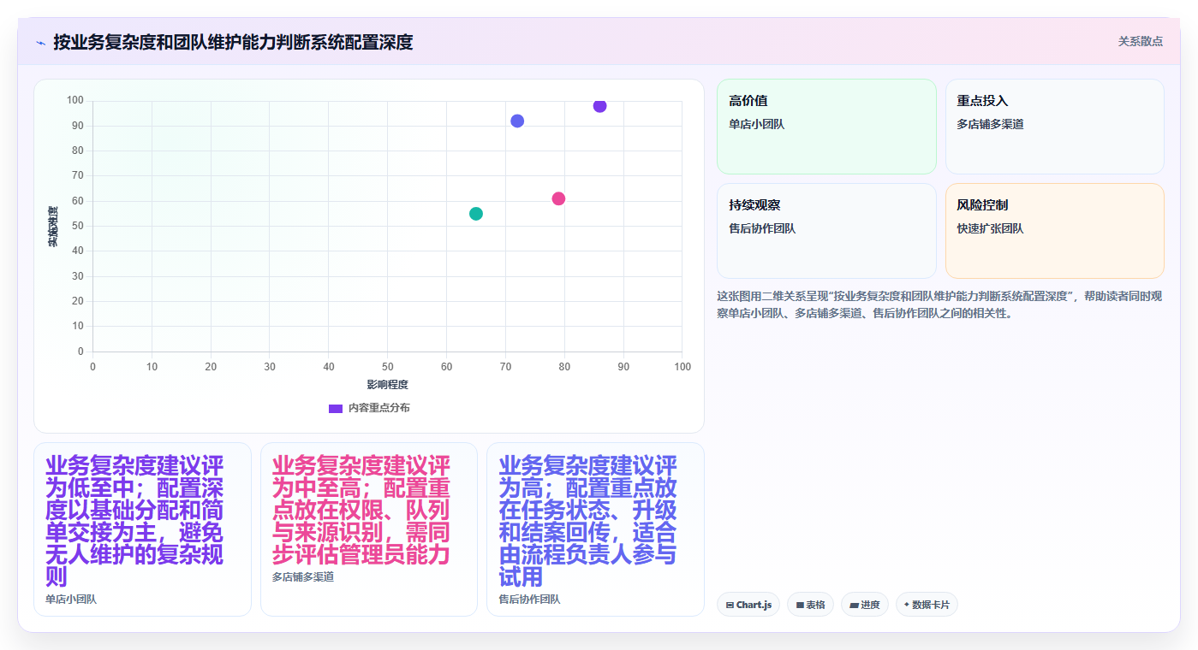Click the 关系散点 label in the header
The height and width of the screenshot is (650, 1198).
click(x=1140, y=41)
